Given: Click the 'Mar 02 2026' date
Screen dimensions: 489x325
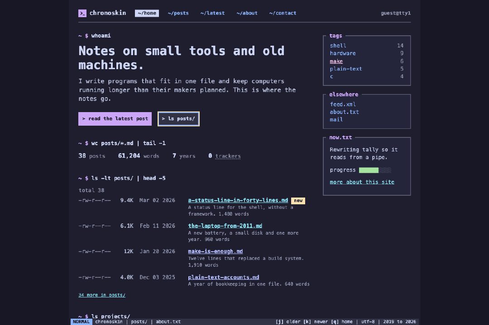Looking at the screenshot, I should click(x=157, y=200).
